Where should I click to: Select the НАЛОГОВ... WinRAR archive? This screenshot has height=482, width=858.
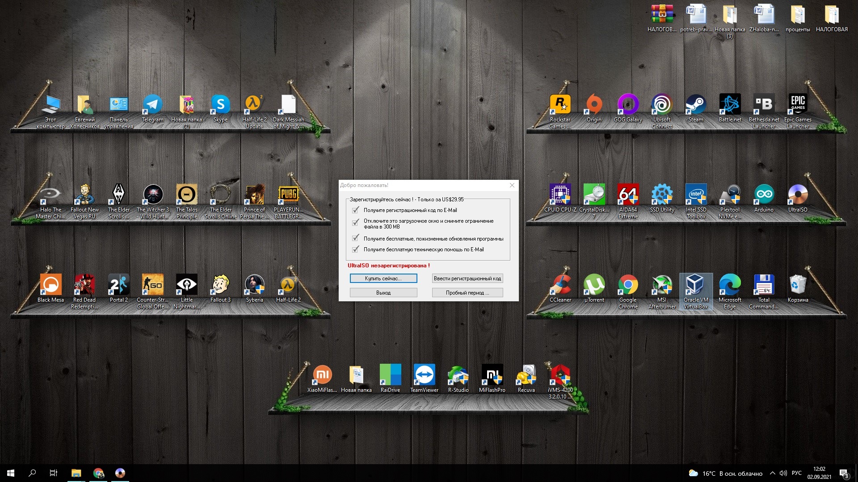pyautogui.click(x=662, y=19)
